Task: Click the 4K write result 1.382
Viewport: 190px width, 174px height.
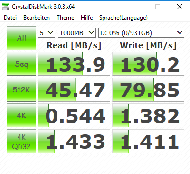Action: (148, 115)
